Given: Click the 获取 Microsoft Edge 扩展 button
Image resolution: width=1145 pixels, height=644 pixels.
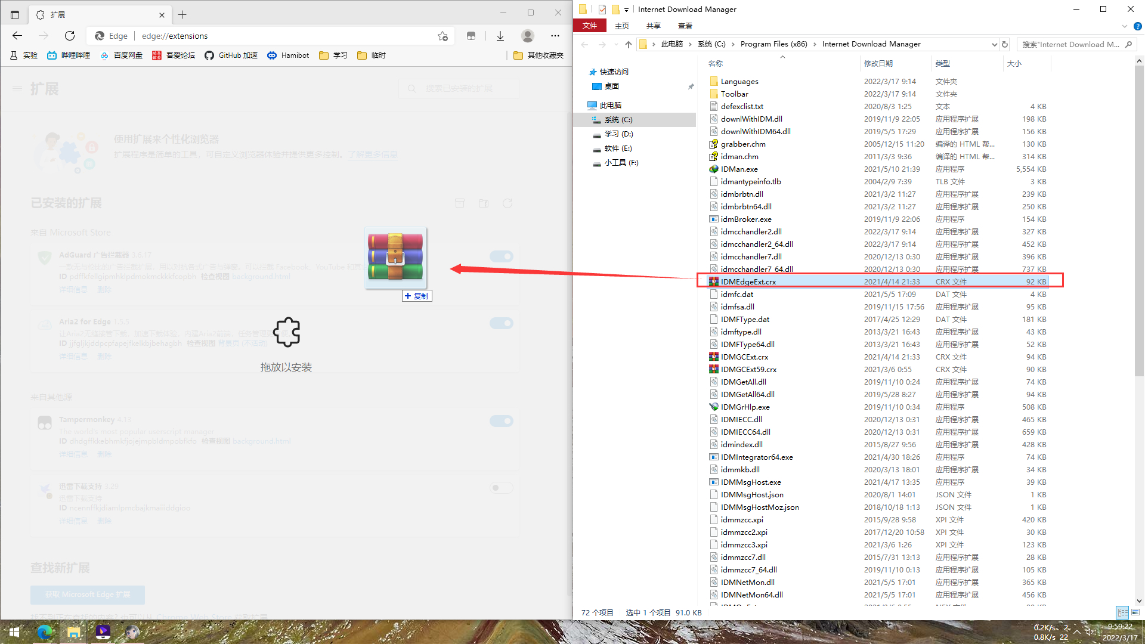Looking at the screenshot, I should pos(88,595).
